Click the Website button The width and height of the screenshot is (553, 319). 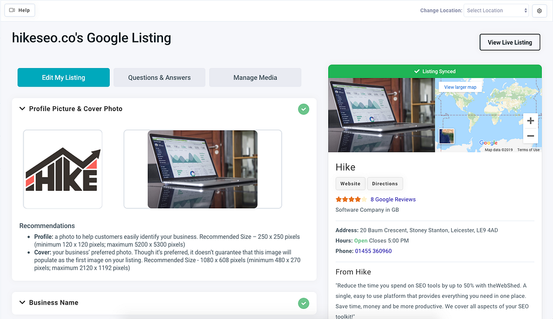(350, 183)
